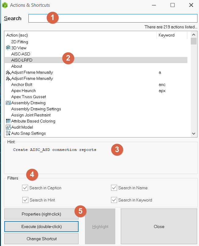Screen dimensions: 199x246
Task: Click the Auto Snap Settings icon
Action: (x=8, y=133)
